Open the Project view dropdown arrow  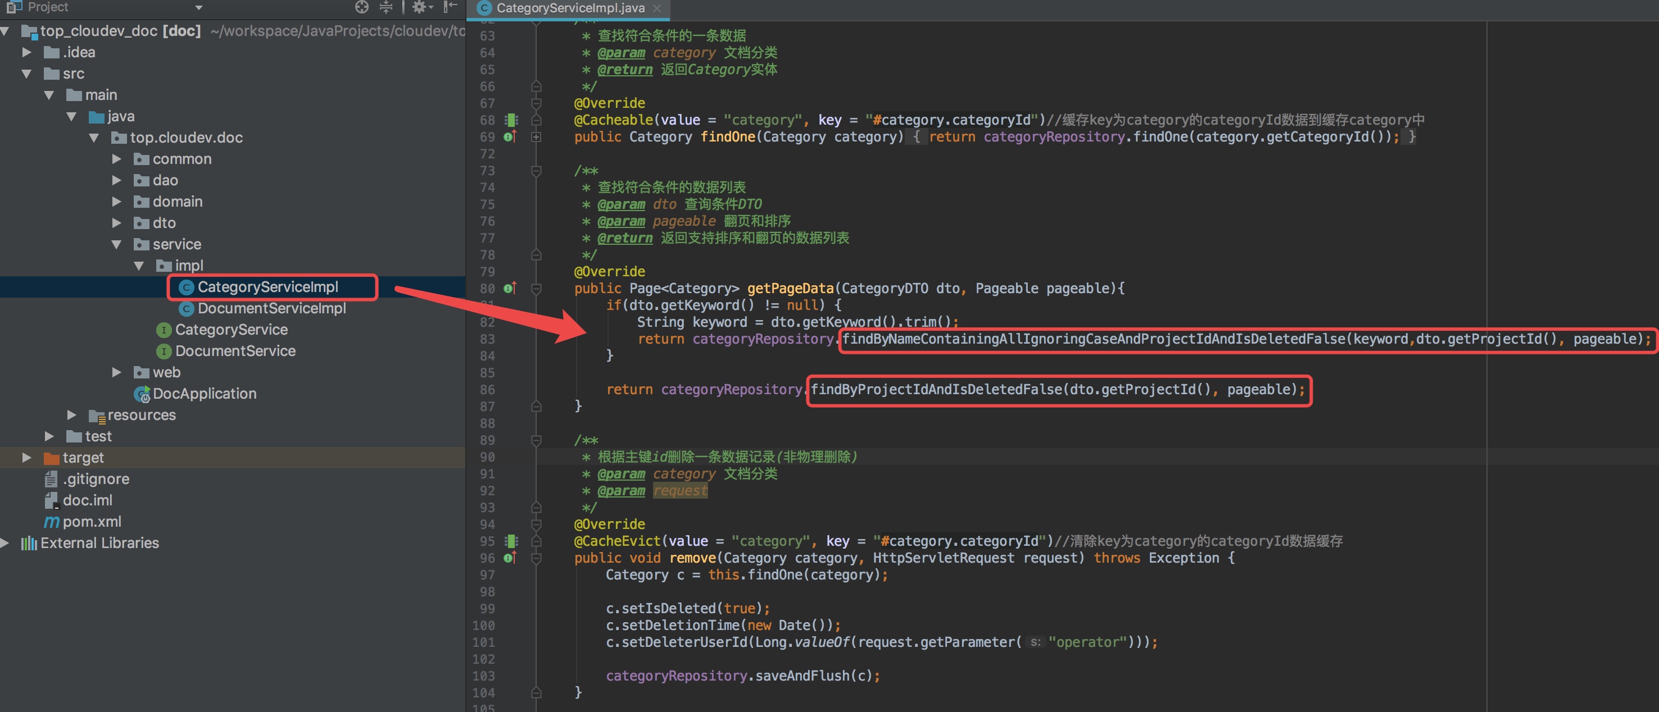[x=198, y=8]
